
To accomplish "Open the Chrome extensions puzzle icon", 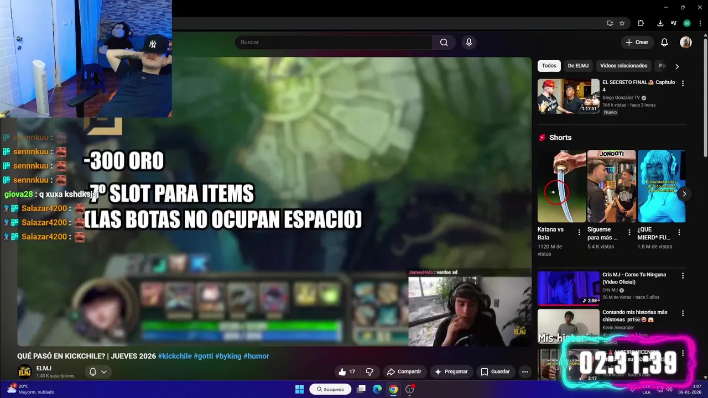I will [641, 23].
